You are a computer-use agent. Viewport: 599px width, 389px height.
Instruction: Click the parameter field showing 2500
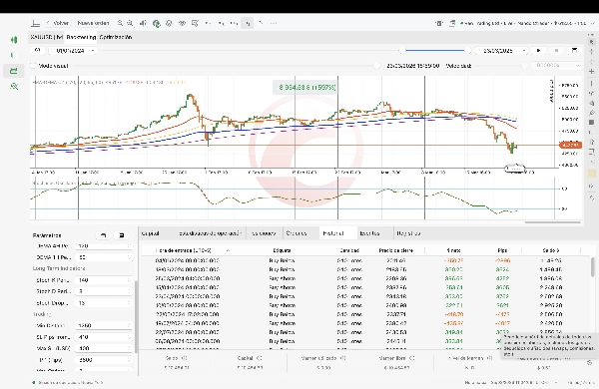tap(104, 360)
